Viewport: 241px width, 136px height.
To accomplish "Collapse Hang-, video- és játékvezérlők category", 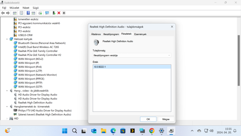I will pyautogui.click(x=7, y=91).
